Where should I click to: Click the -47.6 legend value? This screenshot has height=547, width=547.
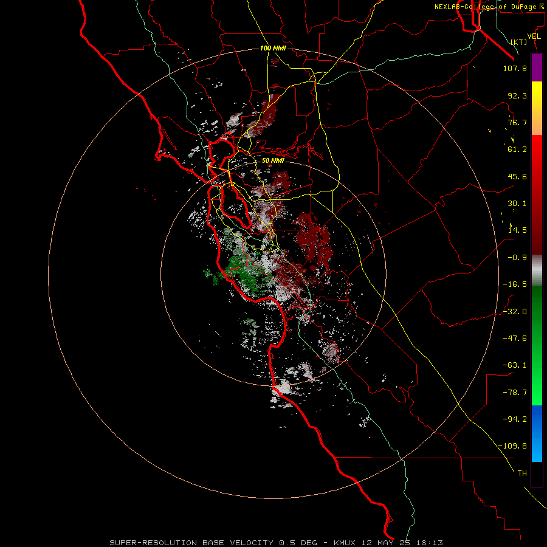pos(515,339)
